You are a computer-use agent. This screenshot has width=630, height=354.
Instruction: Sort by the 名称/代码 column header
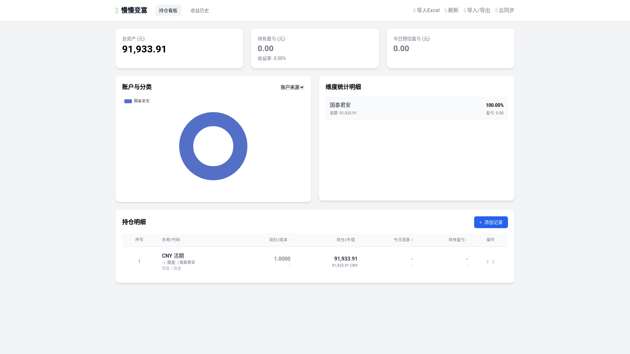pyautogui.click(x=172, y=240)
